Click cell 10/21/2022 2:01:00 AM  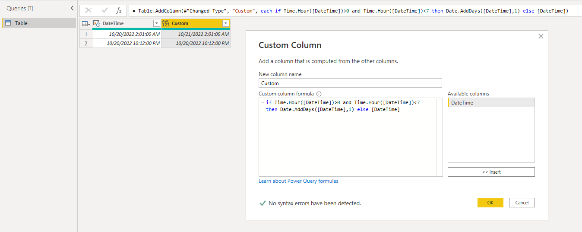point(196,34)
